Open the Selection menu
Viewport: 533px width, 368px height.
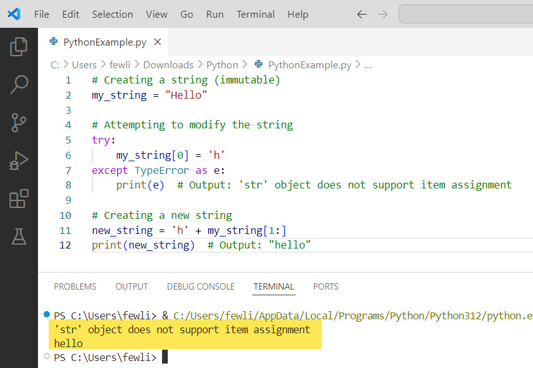click(112, 14)
